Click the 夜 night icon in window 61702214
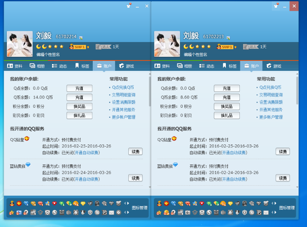Image resolution: width=307 pixels, height=227 pixels. [76, 213]
